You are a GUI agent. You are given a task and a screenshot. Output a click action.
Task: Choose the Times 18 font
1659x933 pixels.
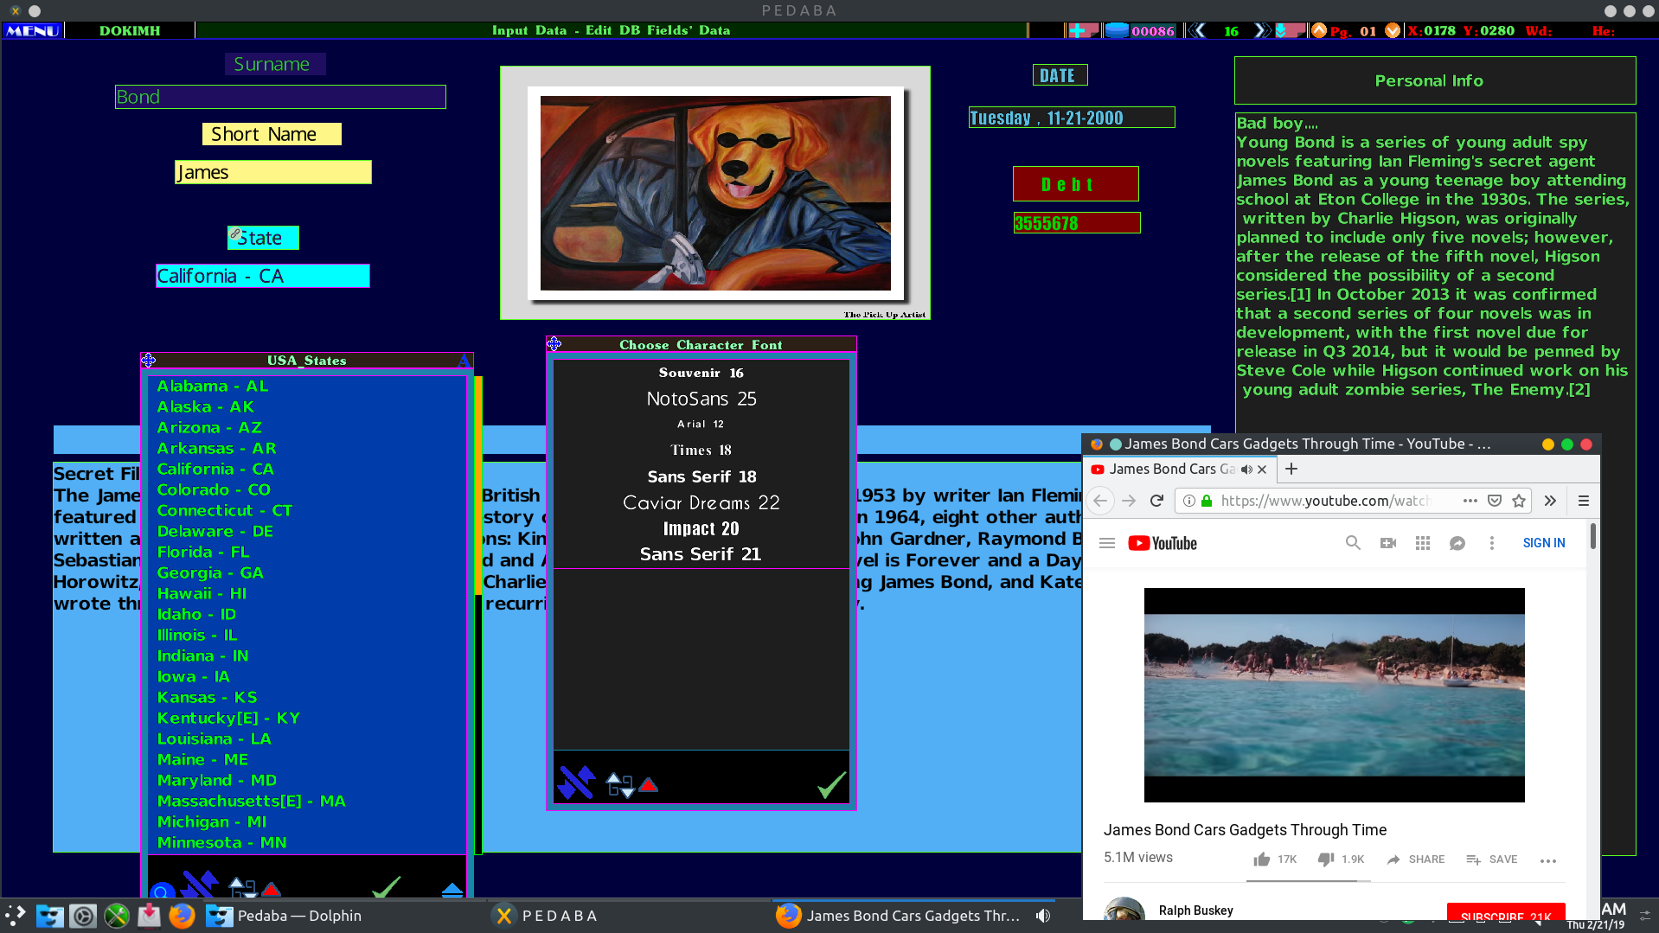click(701, 450)
